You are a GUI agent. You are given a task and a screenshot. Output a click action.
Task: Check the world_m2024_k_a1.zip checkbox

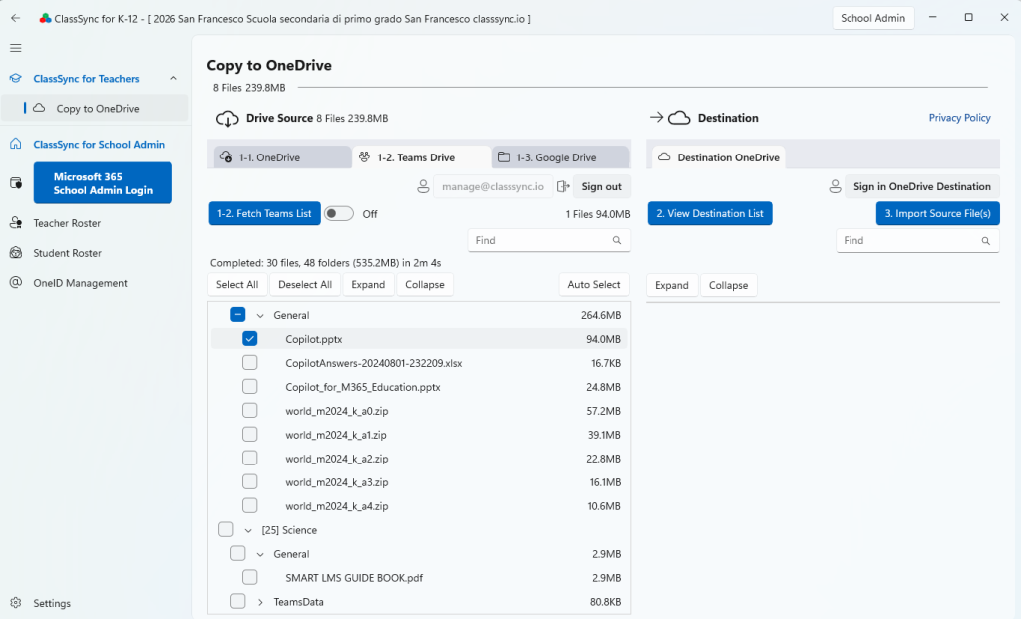click(250, 435)
